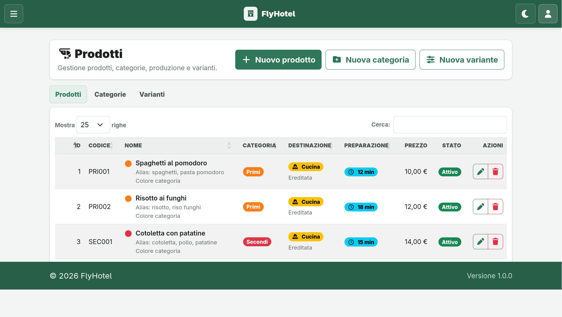562x317 pixels.
Task: Open the hamburger navigation menu
Action: [x=14, y=14]
